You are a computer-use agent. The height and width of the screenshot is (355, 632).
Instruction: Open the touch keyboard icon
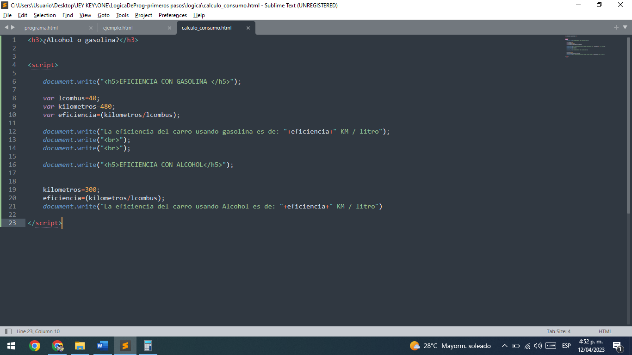[x=551, y=346]
